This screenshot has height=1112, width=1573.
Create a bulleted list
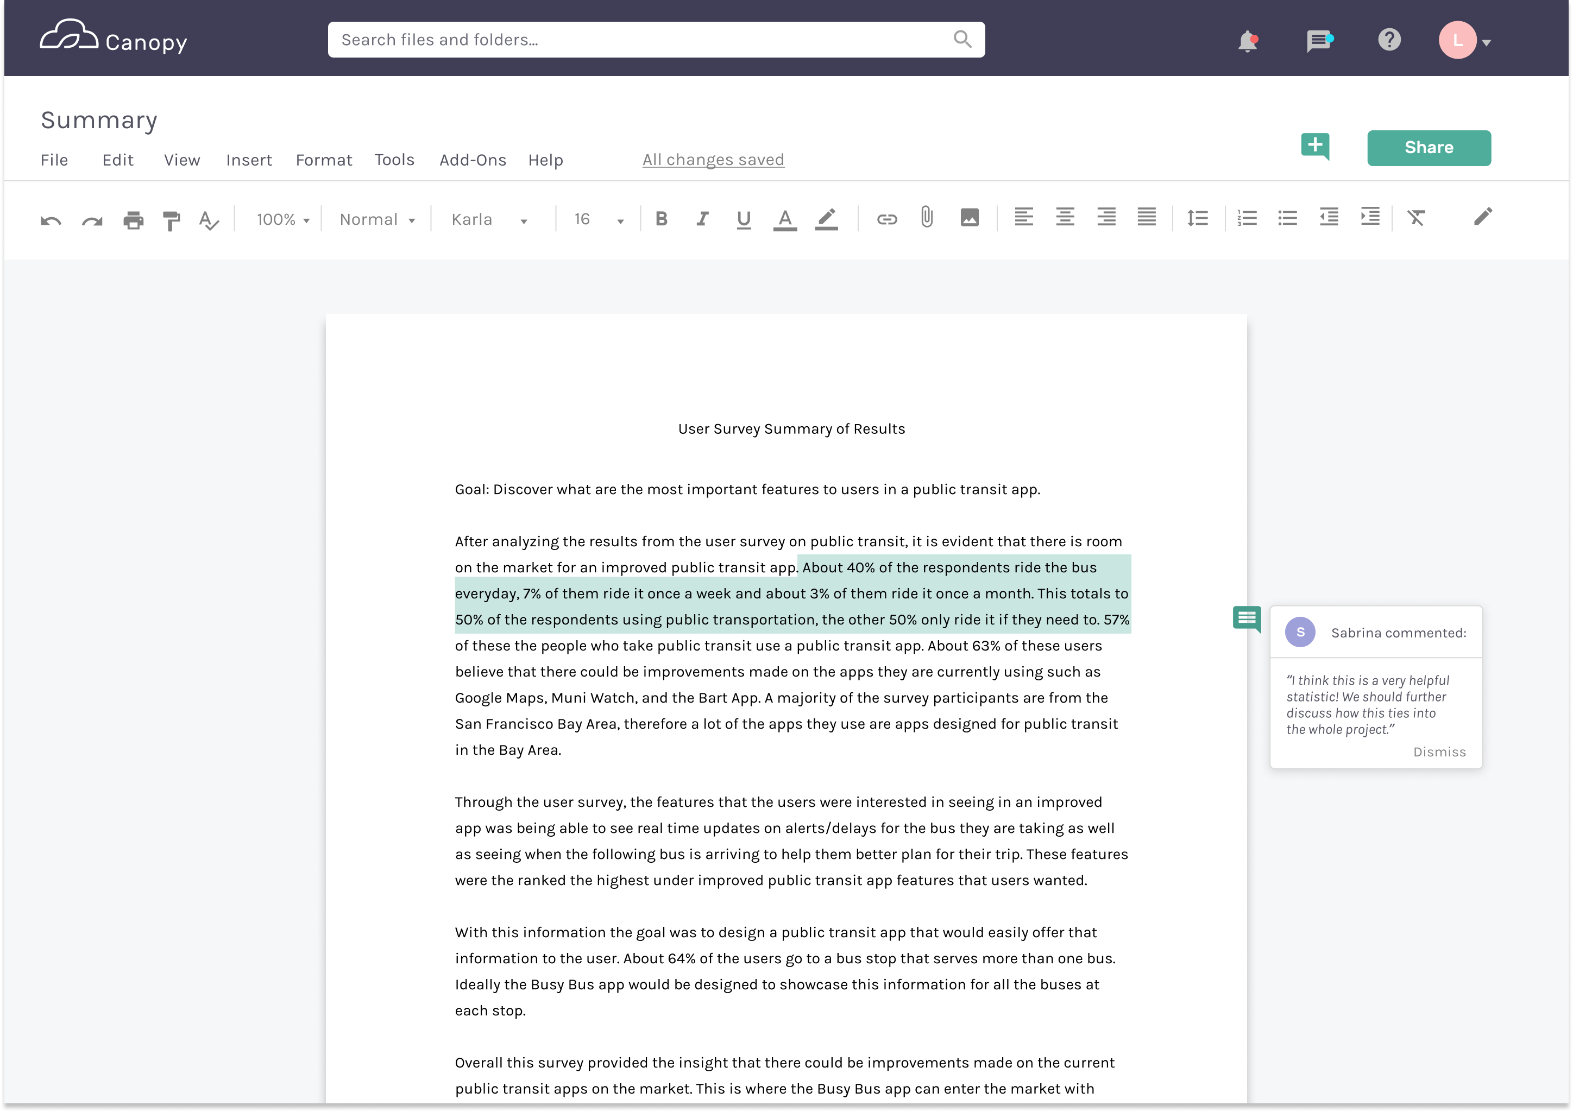click(x=1287, y=218)
